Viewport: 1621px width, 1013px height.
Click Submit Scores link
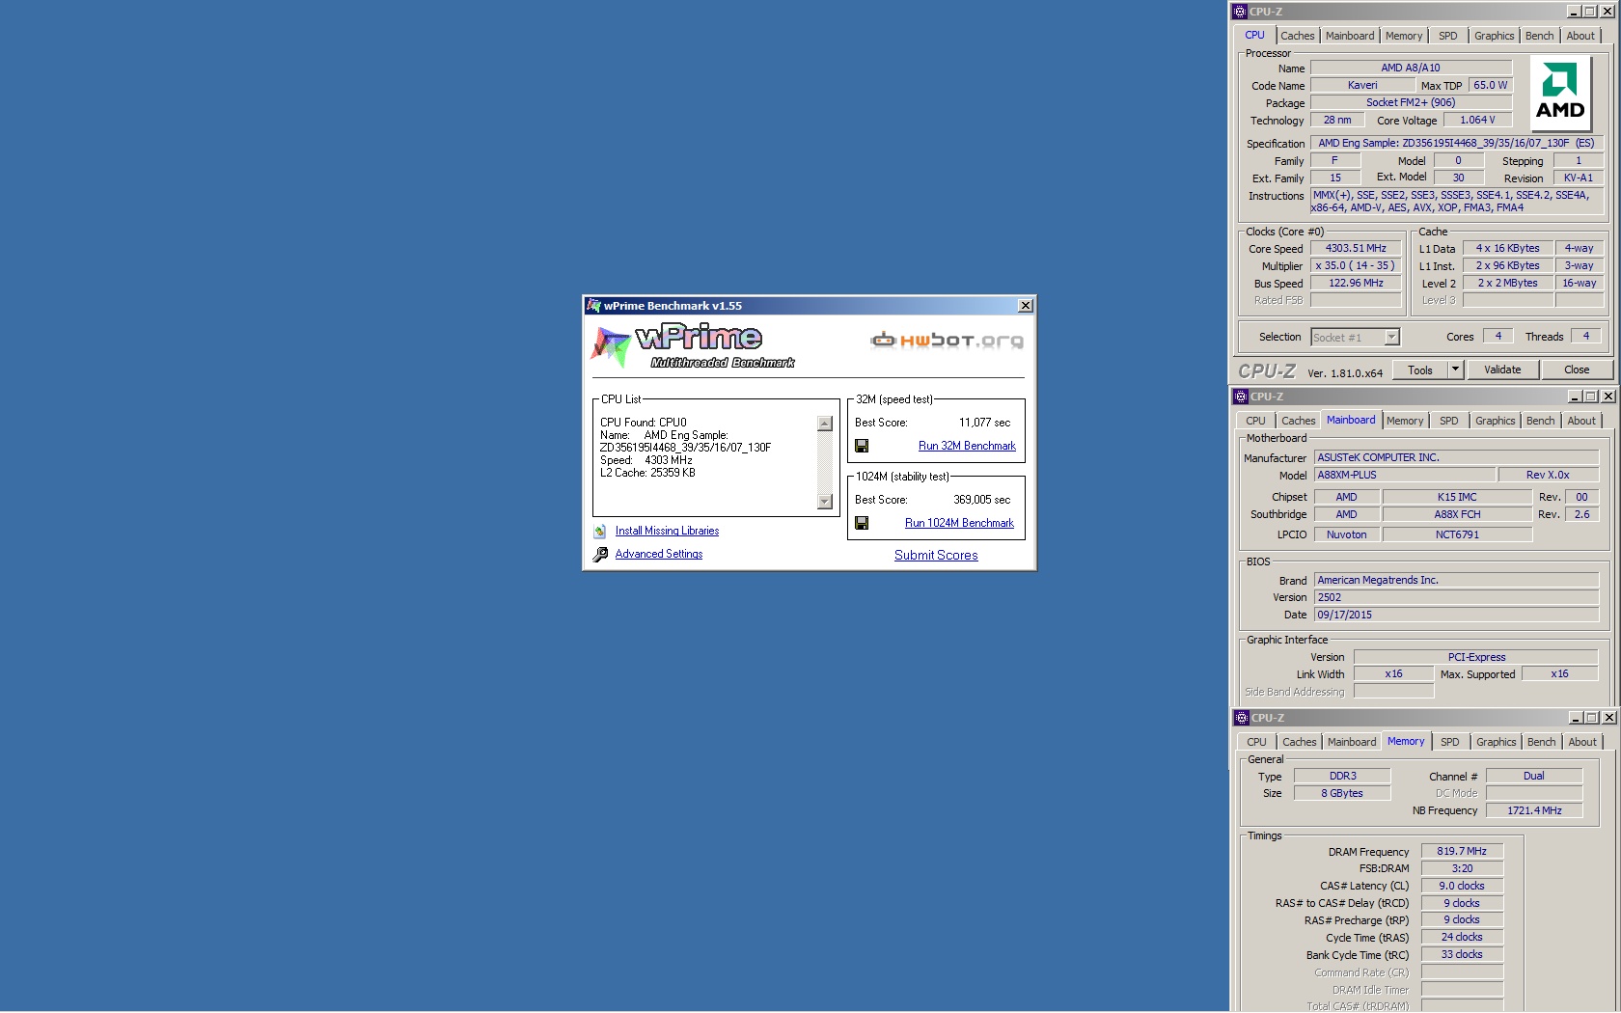click(936, 555)
